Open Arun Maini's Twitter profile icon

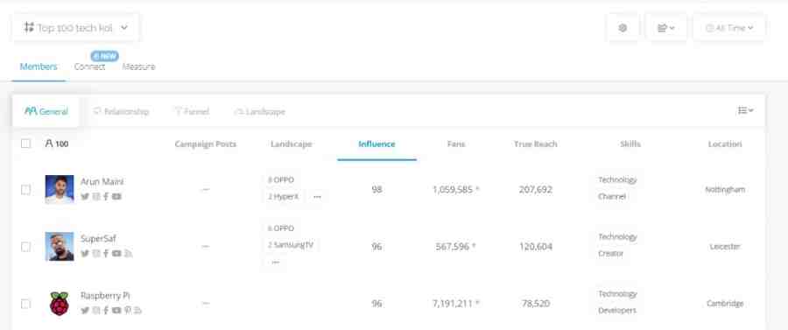(85, 196)
